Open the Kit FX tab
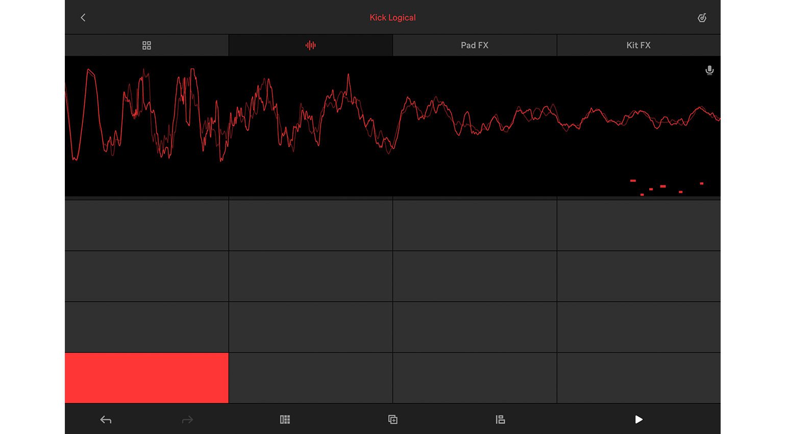 point(638,45)
